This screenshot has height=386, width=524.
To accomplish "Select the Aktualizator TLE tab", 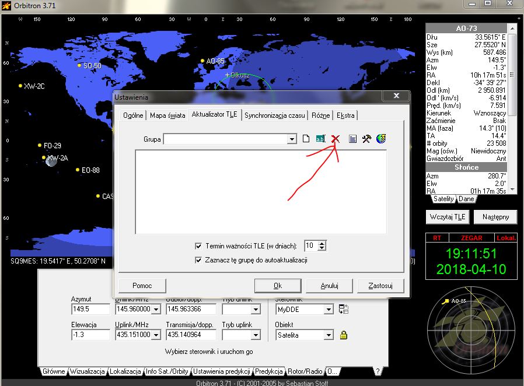I will point(215,114).
